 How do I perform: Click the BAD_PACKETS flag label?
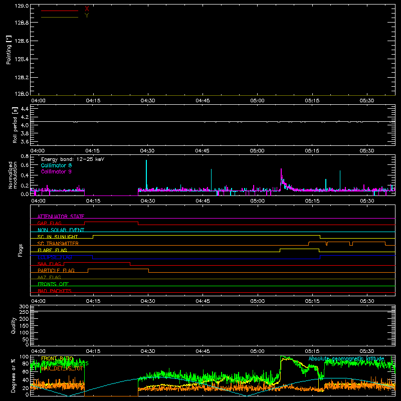tap(55, 291)
